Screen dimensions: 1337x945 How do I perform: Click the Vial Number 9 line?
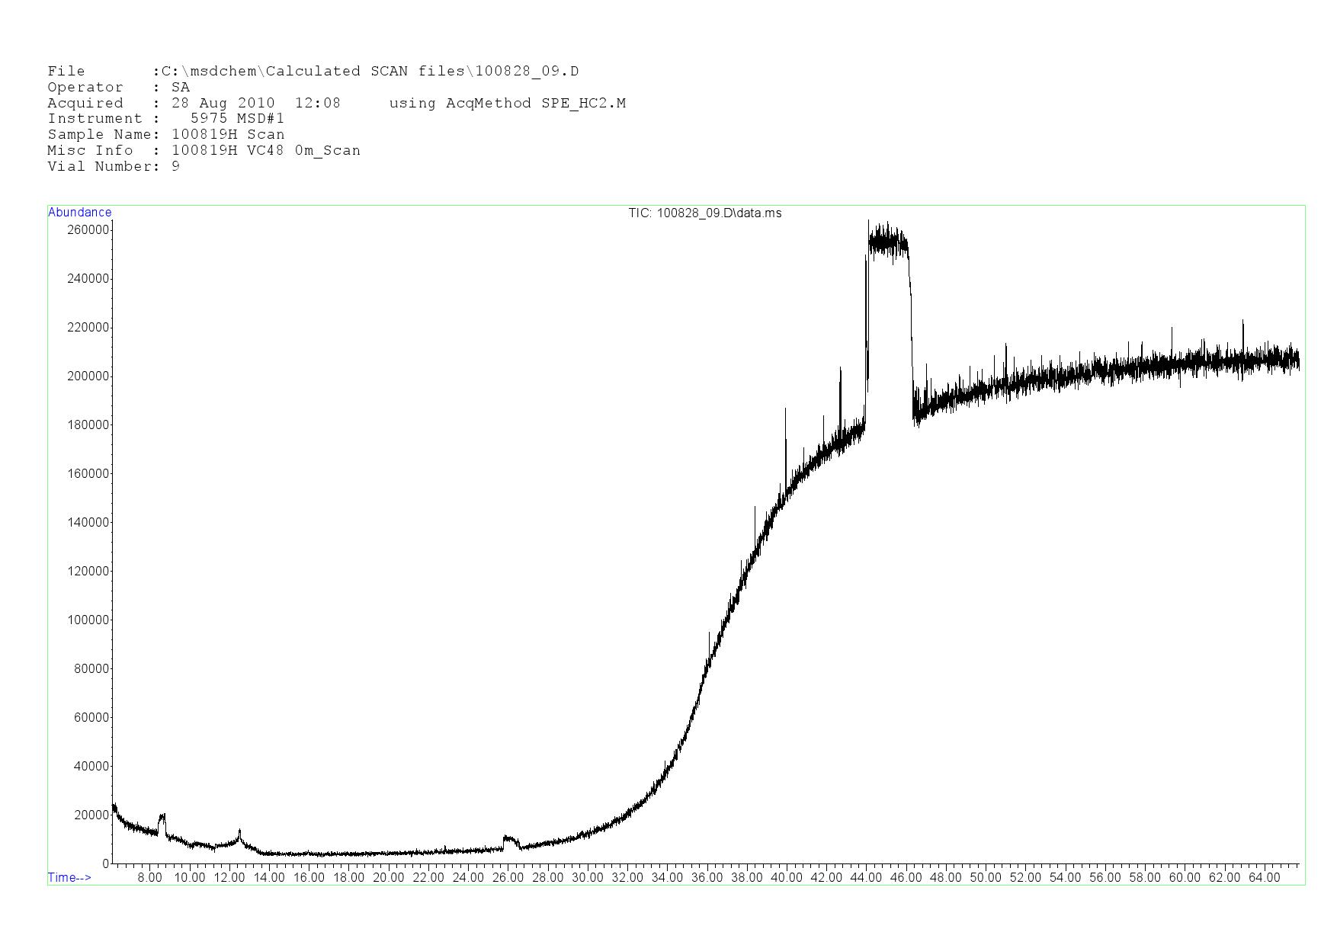pos(114,167)
